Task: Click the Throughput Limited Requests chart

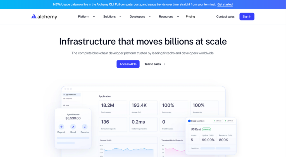Action: pos(173,147)
